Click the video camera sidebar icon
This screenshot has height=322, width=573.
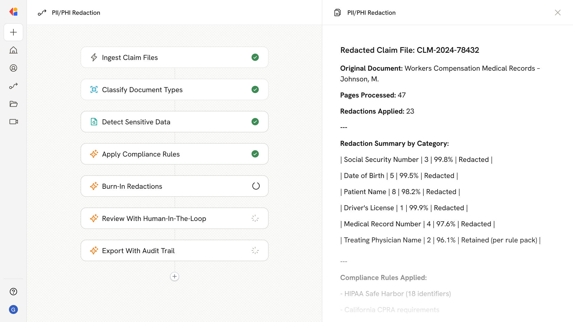pos(13,122)
